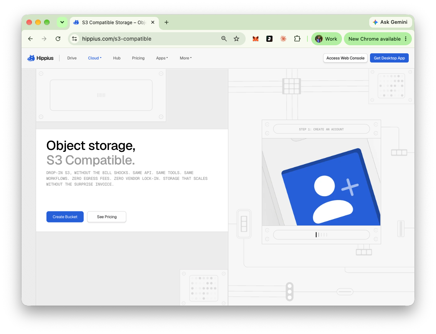Click Get Desktop App button
This screenshot has height=334, width=436.
pyautogui.click(x=389, y=58)
